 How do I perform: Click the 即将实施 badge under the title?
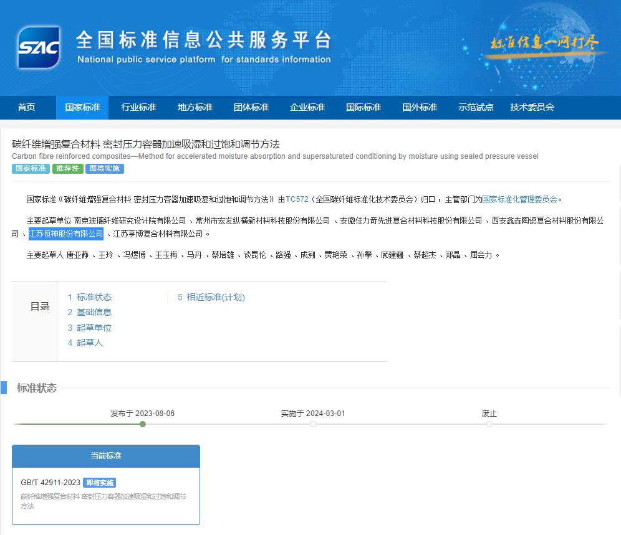point(104,169)
